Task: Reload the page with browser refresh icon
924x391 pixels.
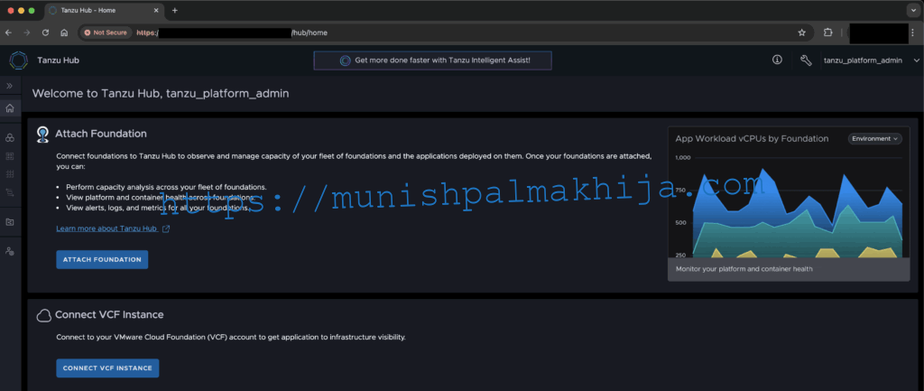Action: tap(45, 33)
